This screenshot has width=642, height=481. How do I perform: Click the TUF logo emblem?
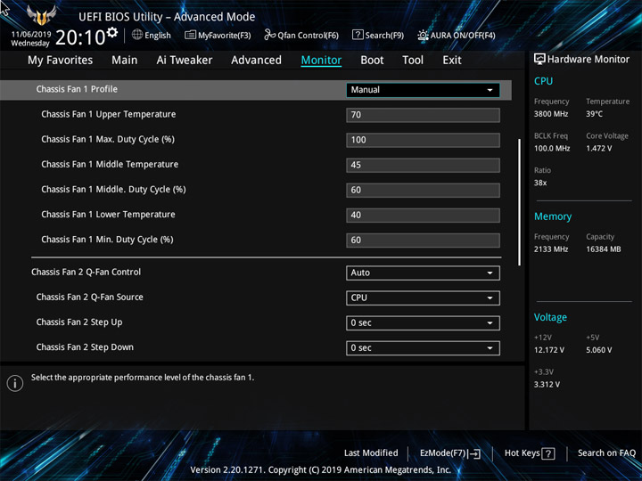click(x=41, y=15)
